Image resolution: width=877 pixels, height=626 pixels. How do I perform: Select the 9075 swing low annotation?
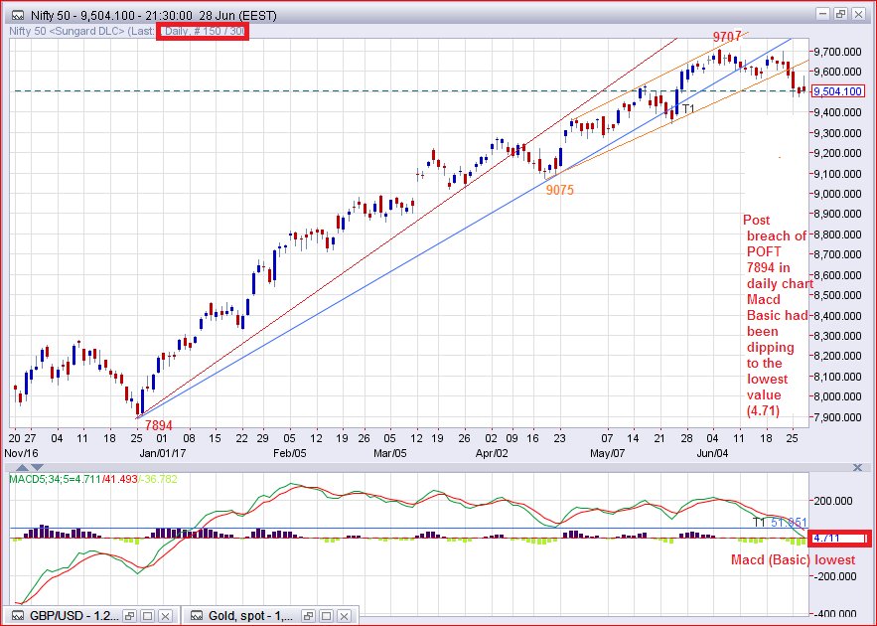(x=560, y=190)
